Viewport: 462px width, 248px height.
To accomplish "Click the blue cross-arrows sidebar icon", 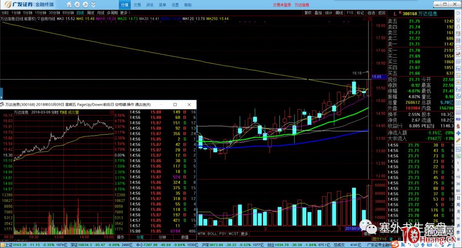I will click(459, 133).
